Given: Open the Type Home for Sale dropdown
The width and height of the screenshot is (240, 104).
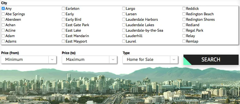Looking at the screenshot, I should coord(150,60).
